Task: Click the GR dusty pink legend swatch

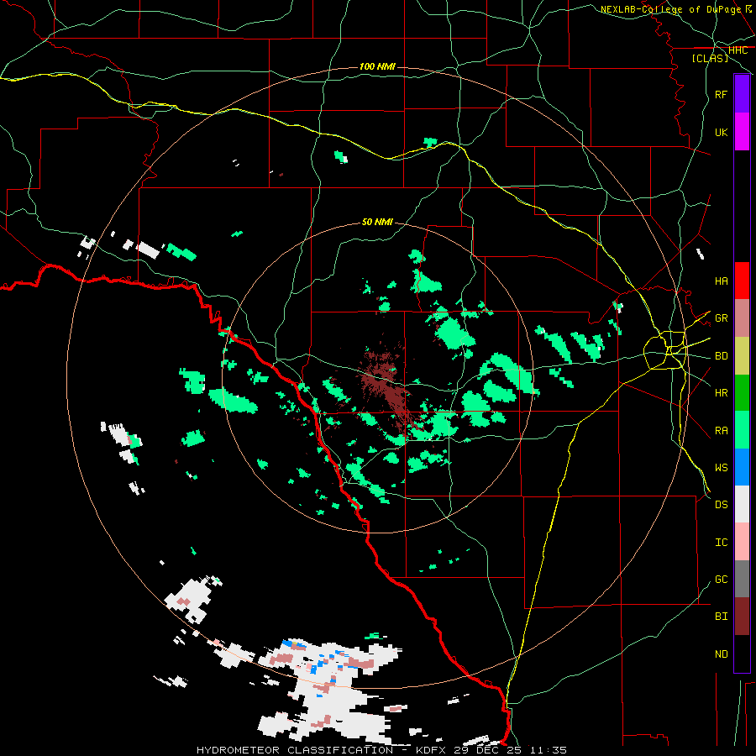Action: [742, 318]
